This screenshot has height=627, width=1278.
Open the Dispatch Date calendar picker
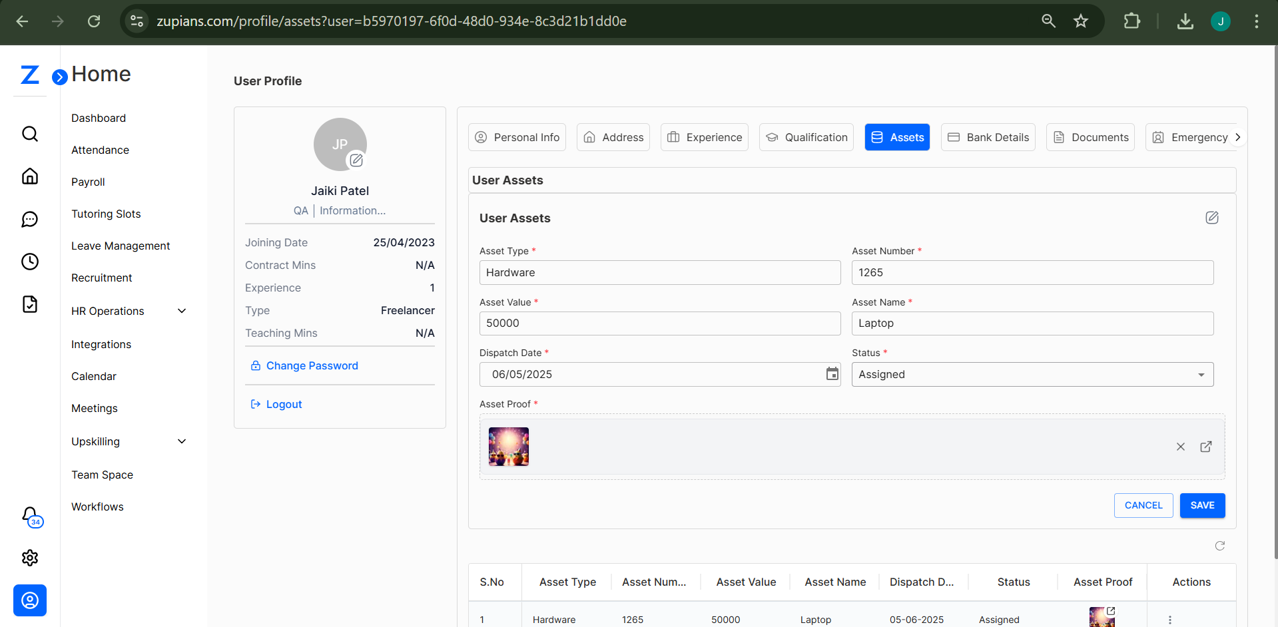point(832,374)
